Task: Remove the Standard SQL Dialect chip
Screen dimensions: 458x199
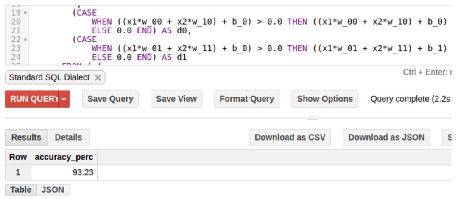Action: [98, 77]
